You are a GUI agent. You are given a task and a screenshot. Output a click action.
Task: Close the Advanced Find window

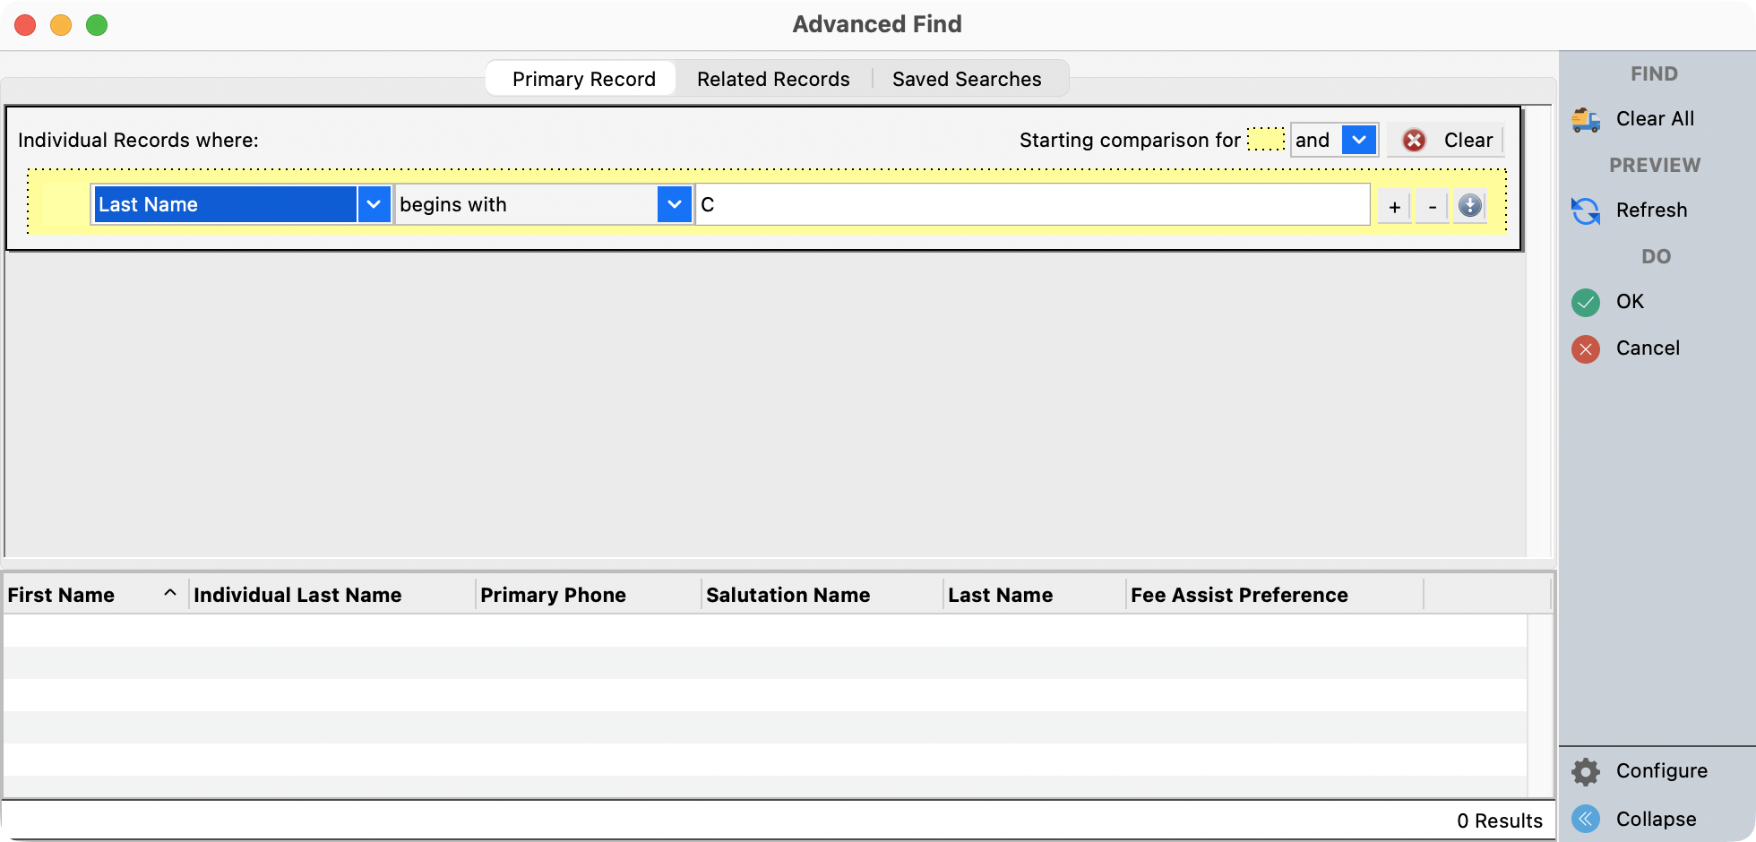tap(25, 25)
